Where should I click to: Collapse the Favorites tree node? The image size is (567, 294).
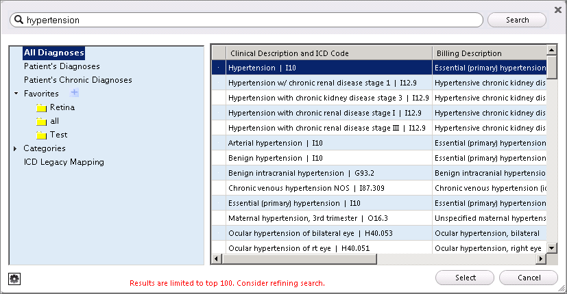point(16,94)
